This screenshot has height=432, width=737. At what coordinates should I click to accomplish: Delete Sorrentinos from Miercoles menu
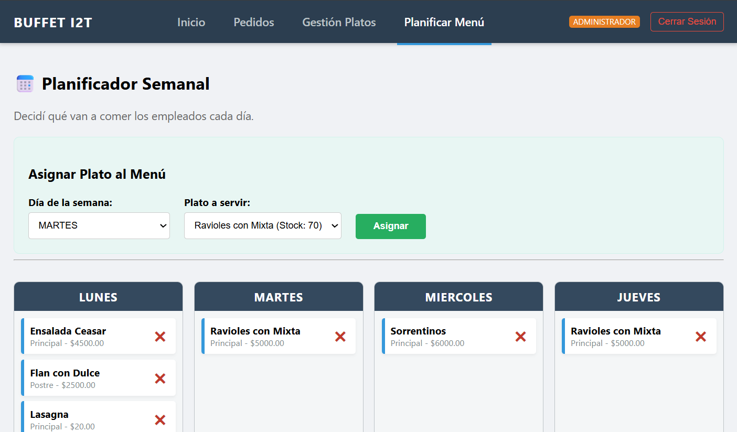pos(520,337)
